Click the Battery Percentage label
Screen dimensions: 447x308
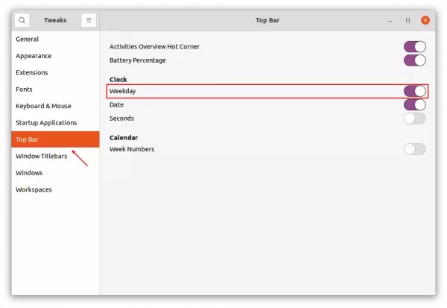point(137,60)
